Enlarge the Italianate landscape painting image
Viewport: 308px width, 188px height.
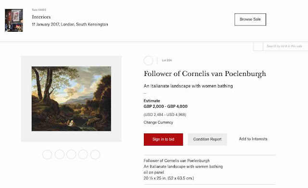coord(71,99)
